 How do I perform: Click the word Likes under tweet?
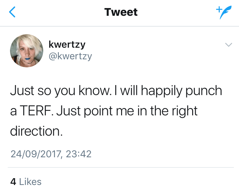(x=30, y=182)
